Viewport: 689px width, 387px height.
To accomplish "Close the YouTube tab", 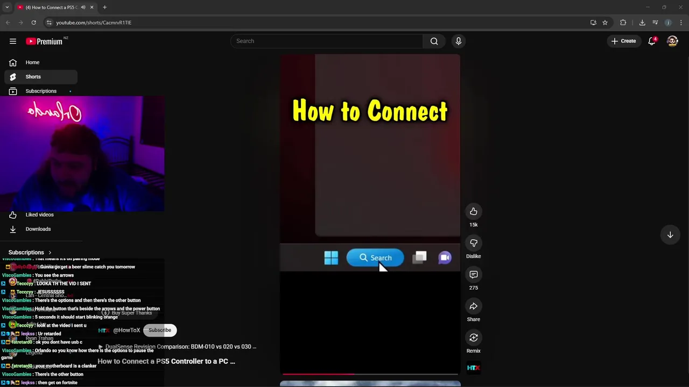I will tap(92, 8).
